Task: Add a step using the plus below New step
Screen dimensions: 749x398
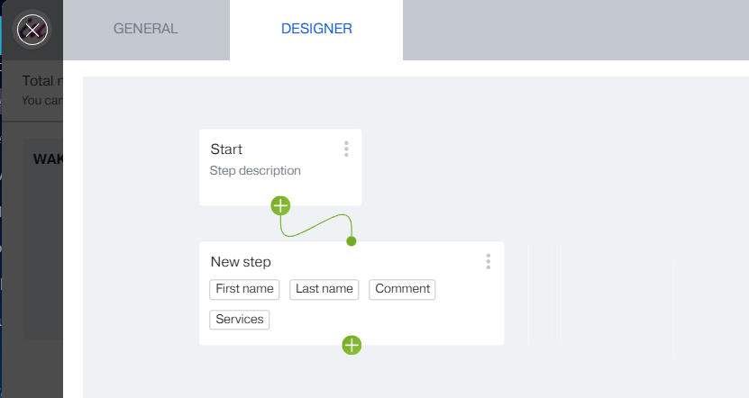Action: tap(352, 345)
